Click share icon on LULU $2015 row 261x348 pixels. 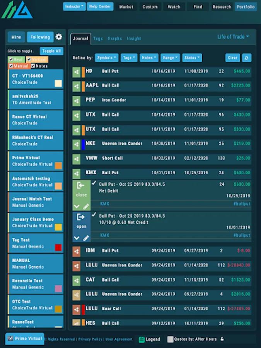(x=76, y=295)
